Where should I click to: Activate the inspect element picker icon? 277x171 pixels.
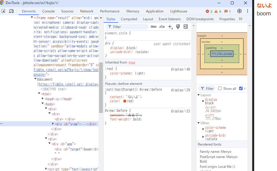[3, 11]
